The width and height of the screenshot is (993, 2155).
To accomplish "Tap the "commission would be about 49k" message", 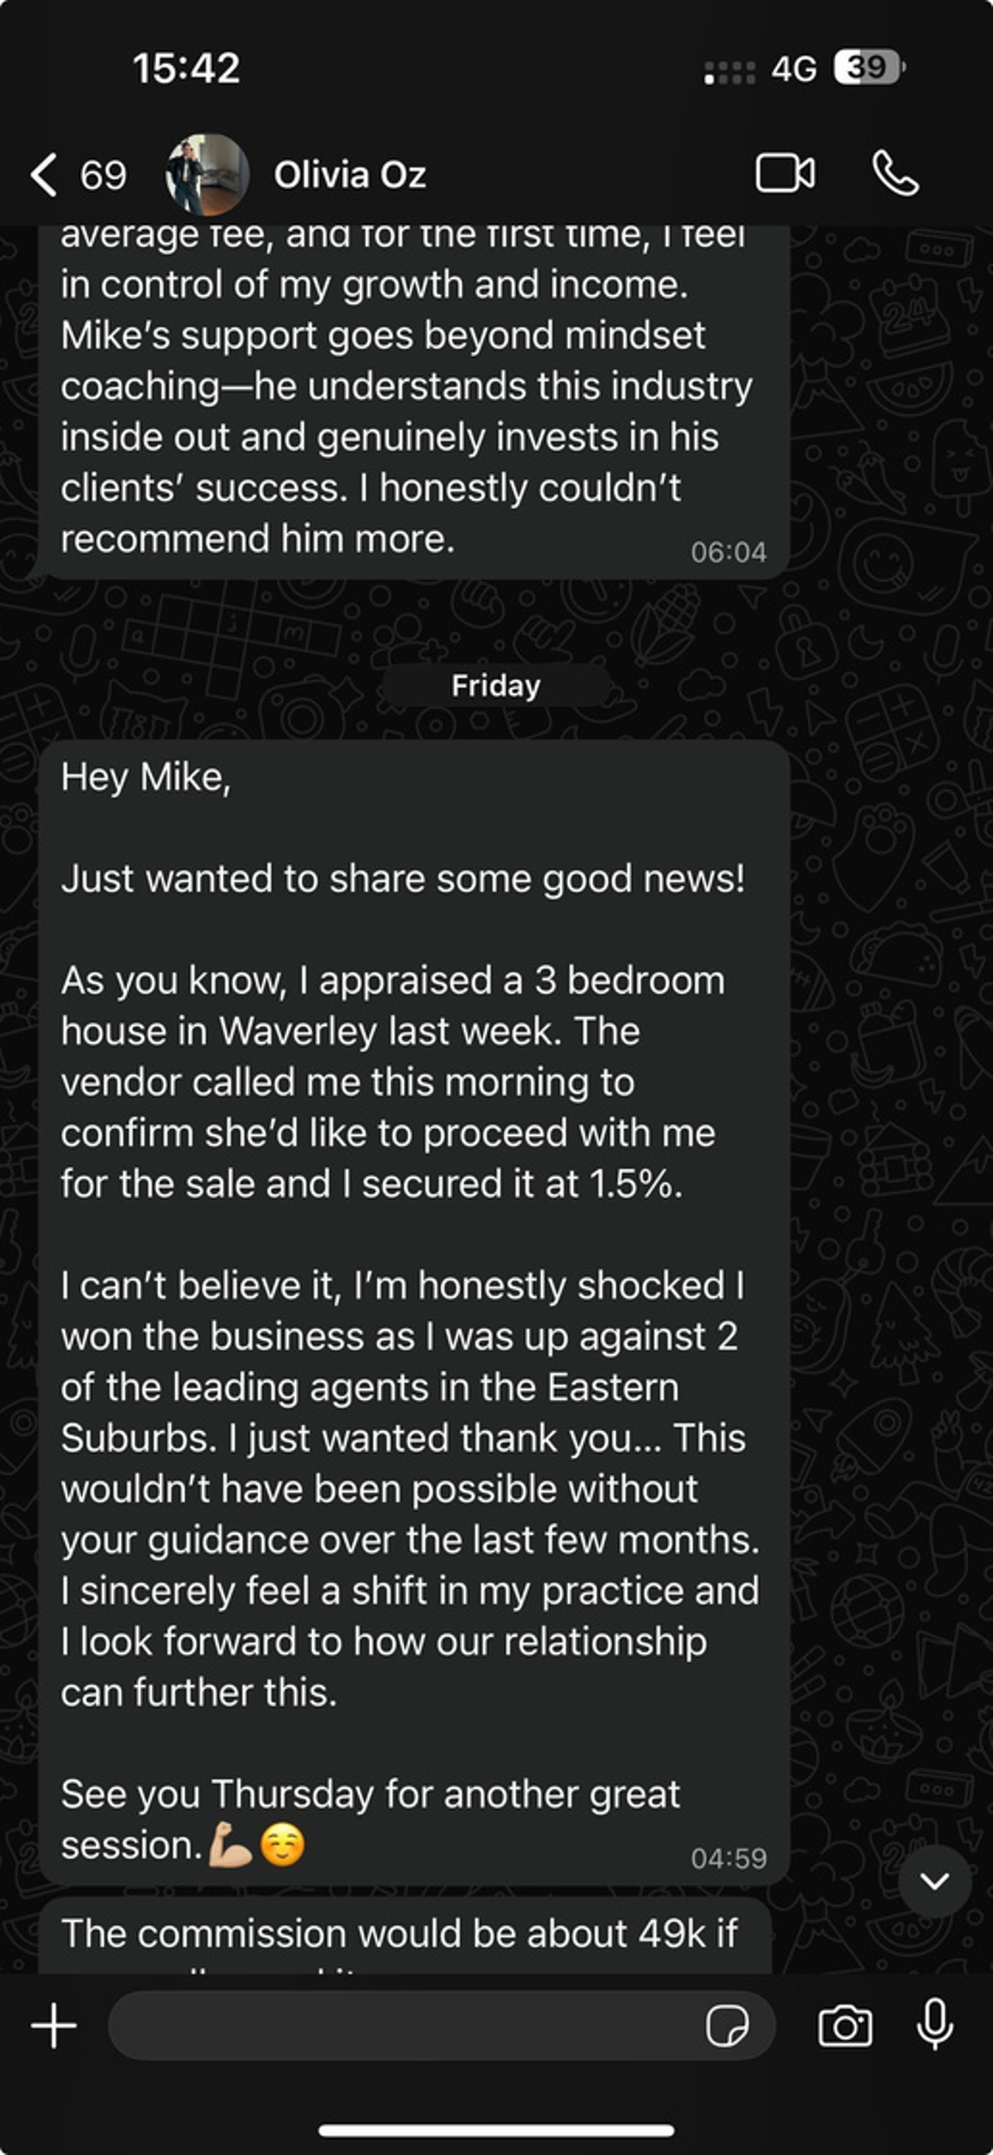I will (x=399, y=1934).
